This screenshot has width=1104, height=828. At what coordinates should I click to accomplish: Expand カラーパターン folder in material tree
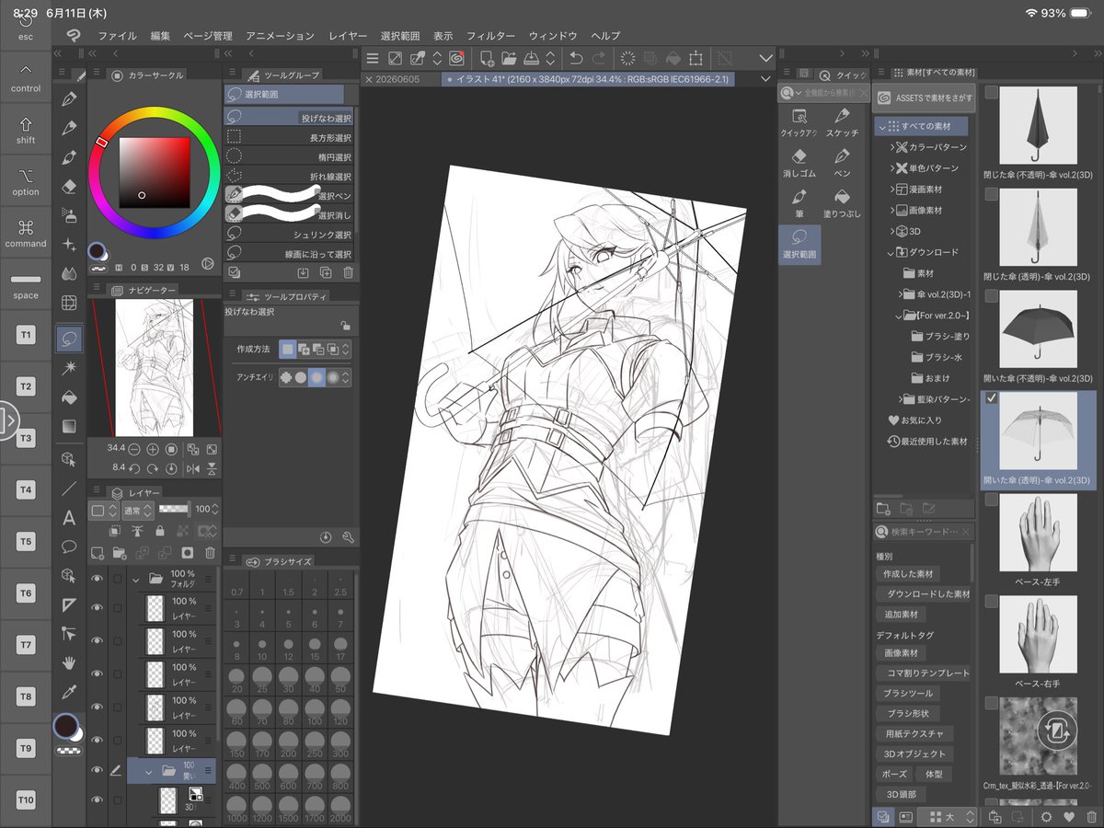(892, 147)
